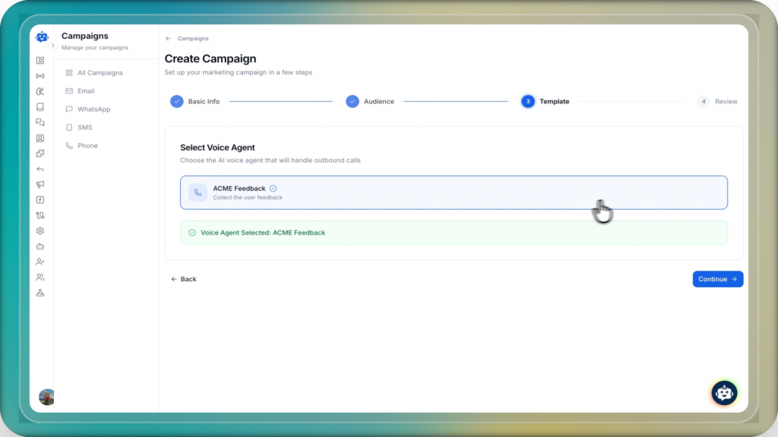Click the Review step number 4
The height and width of the screenshot is (437, 778).
point(704,101)
